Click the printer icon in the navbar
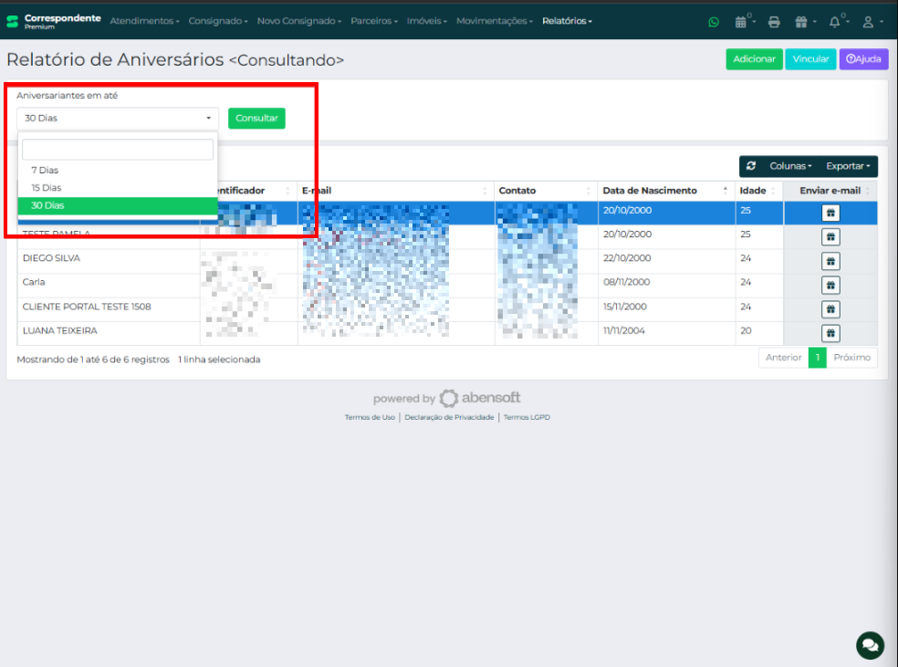This screenshot has height=667, width=898. click(x=774, y=22)
